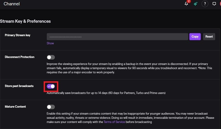This screenshot has height=129, width=221.
Task: Reset the primary stream key
Action: [x=209, y=37]
